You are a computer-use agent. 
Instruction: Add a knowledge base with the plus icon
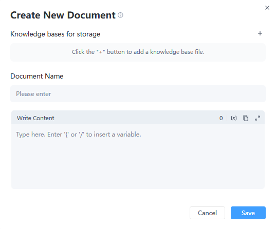click(x=260, y=33)
